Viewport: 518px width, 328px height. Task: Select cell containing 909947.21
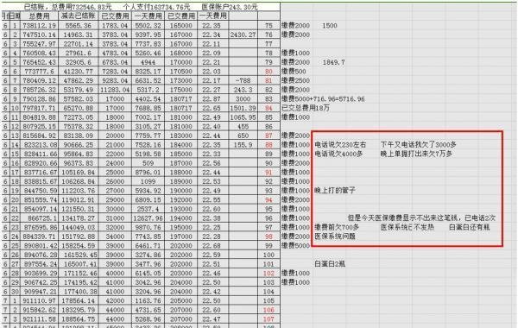40,292
